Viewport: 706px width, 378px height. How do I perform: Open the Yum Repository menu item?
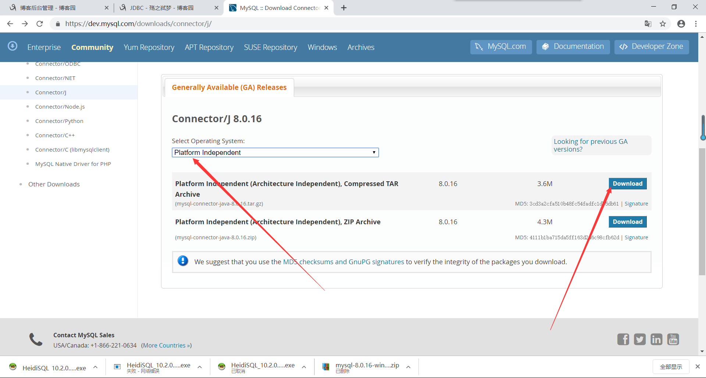(149, 47)
